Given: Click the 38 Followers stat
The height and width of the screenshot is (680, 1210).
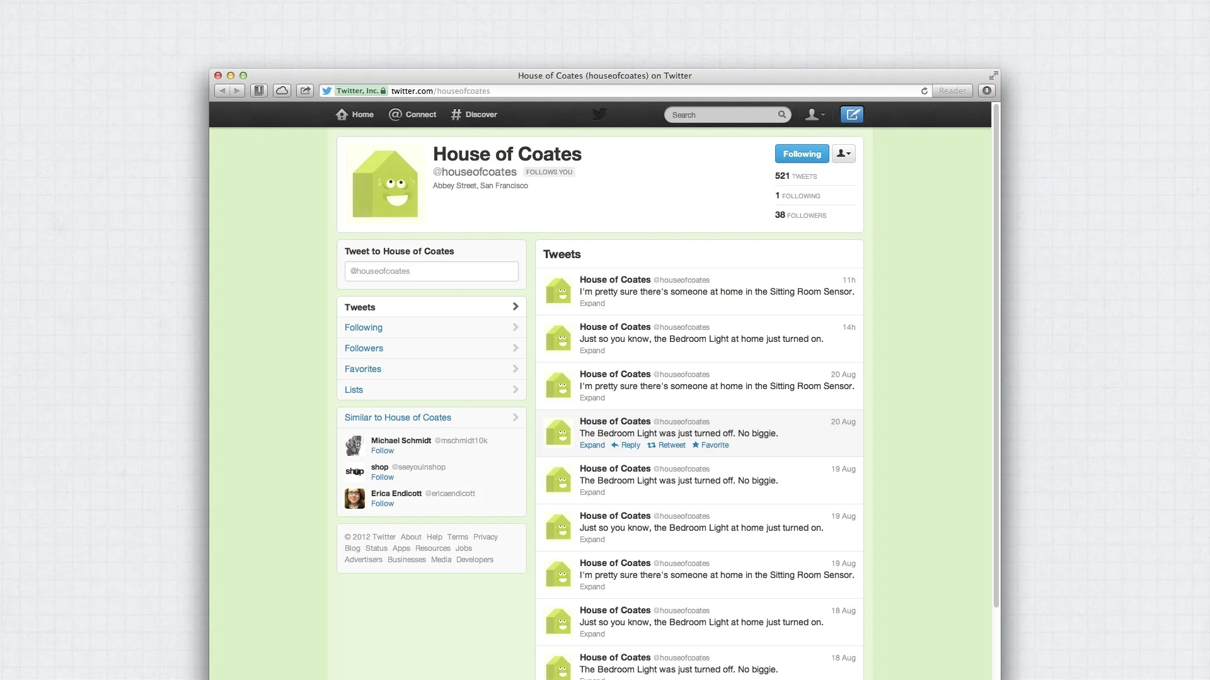Looking at the screenshot, I should pyautogui.click(x=800, y=215).
